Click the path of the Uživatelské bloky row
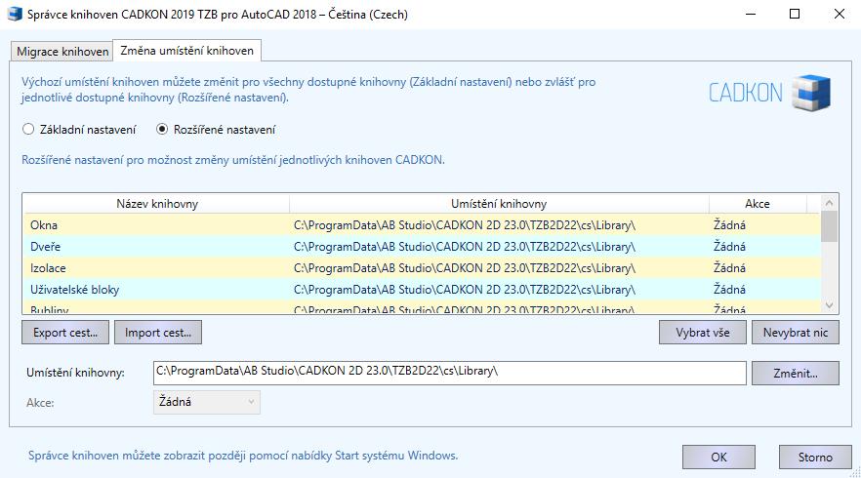This screenshot has width=861, height=478. [x=464, y=289]
